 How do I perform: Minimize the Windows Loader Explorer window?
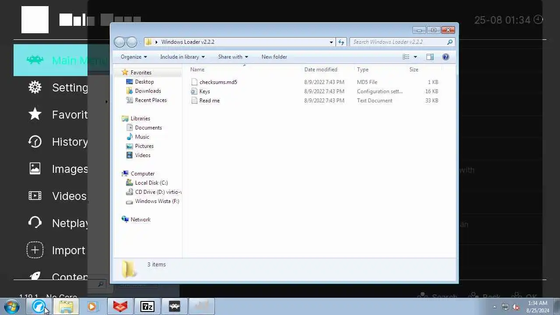pos(419,30)
